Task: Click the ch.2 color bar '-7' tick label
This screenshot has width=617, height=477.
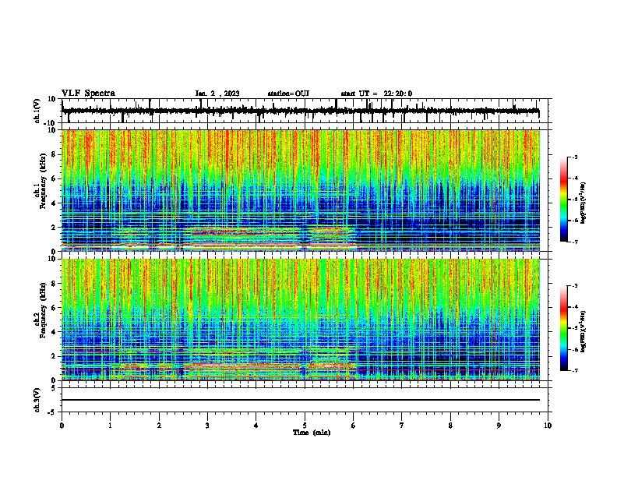Action: coord(575,371)
